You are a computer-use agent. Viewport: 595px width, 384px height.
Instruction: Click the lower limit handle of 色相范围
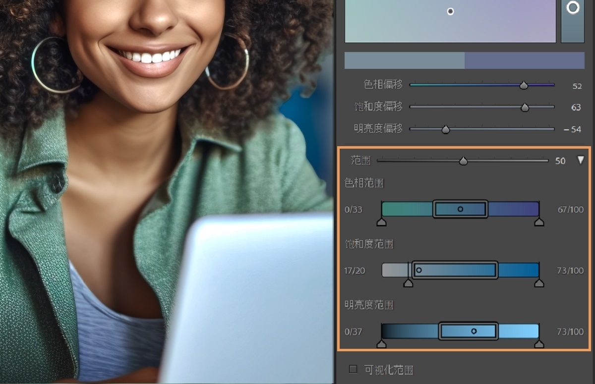[381, 222]
